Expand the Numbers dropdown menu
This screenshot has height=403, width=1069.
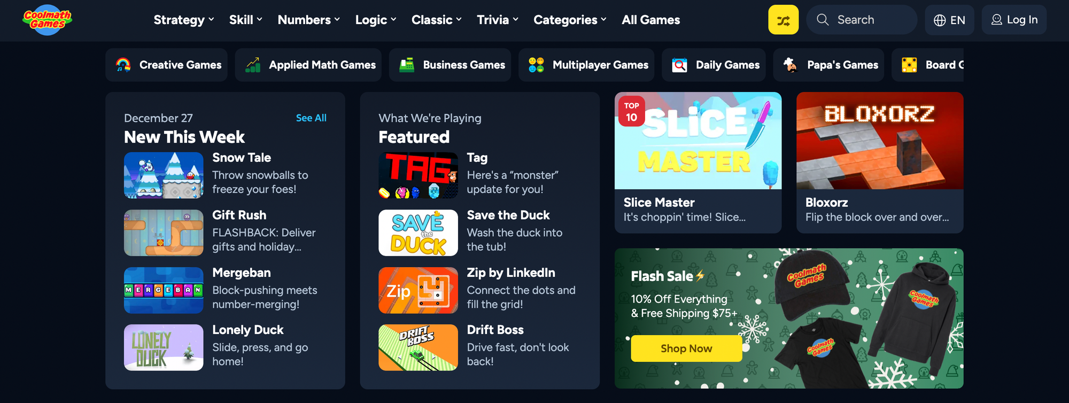309,20
